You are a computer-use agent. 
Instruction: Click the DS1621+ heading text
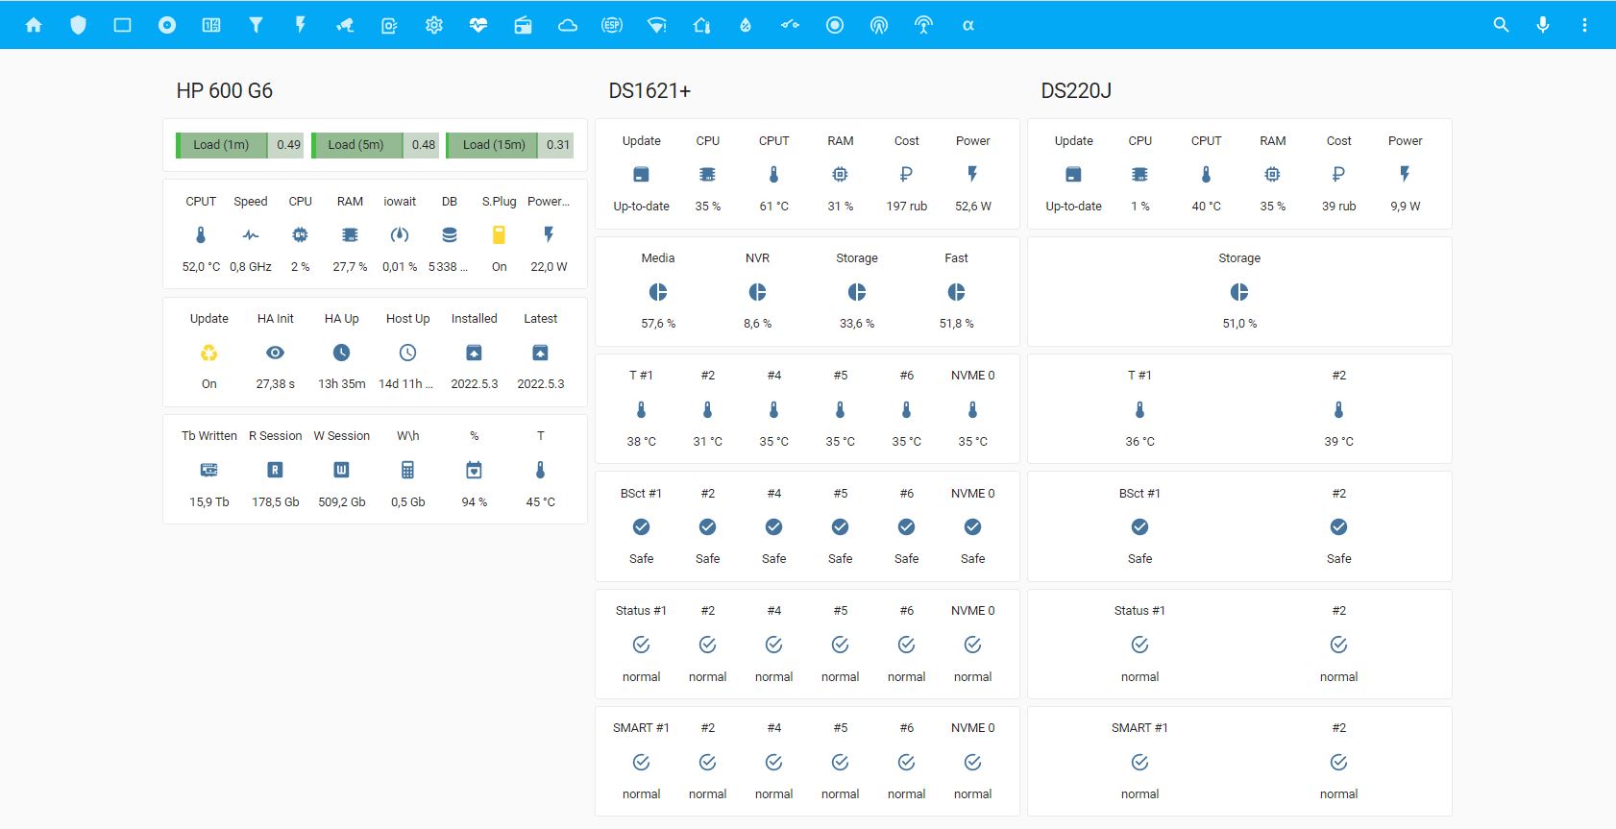pyautogui.click(x=649, y=90)
